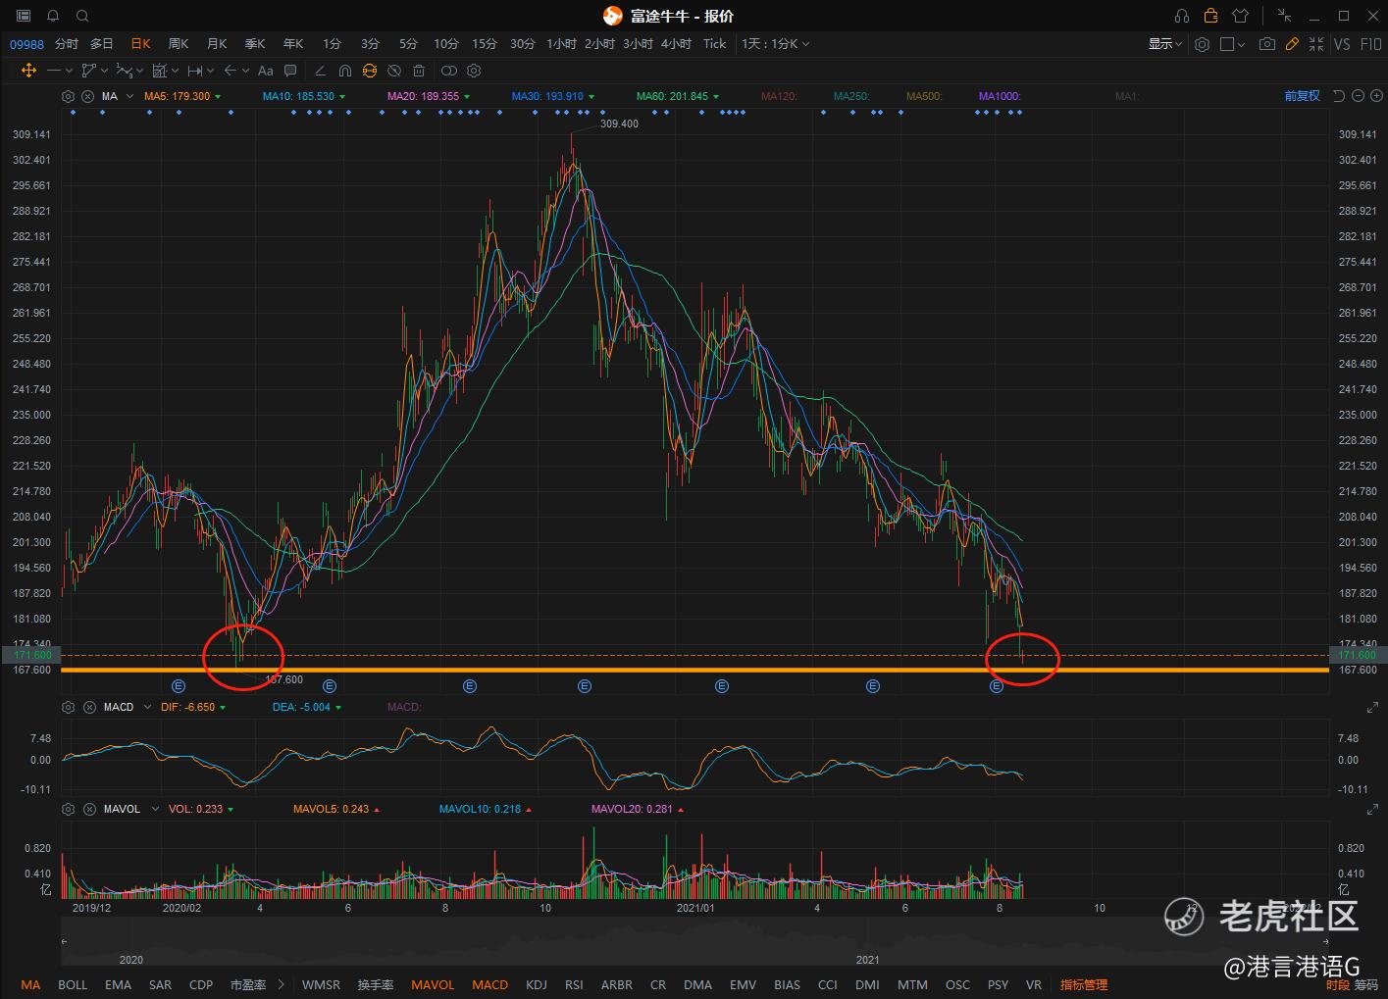Switch to the 月K monthly tab
The height and width of the screenshot is (999, 1388).
[217, 44]
